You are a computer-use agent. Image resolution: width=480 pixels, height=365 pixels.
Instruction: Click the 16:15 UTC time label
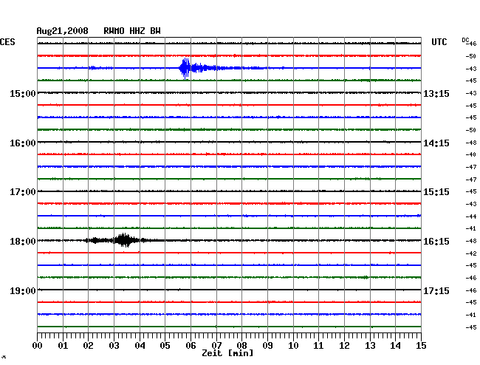pyautogui.click(x=436, y=242)
